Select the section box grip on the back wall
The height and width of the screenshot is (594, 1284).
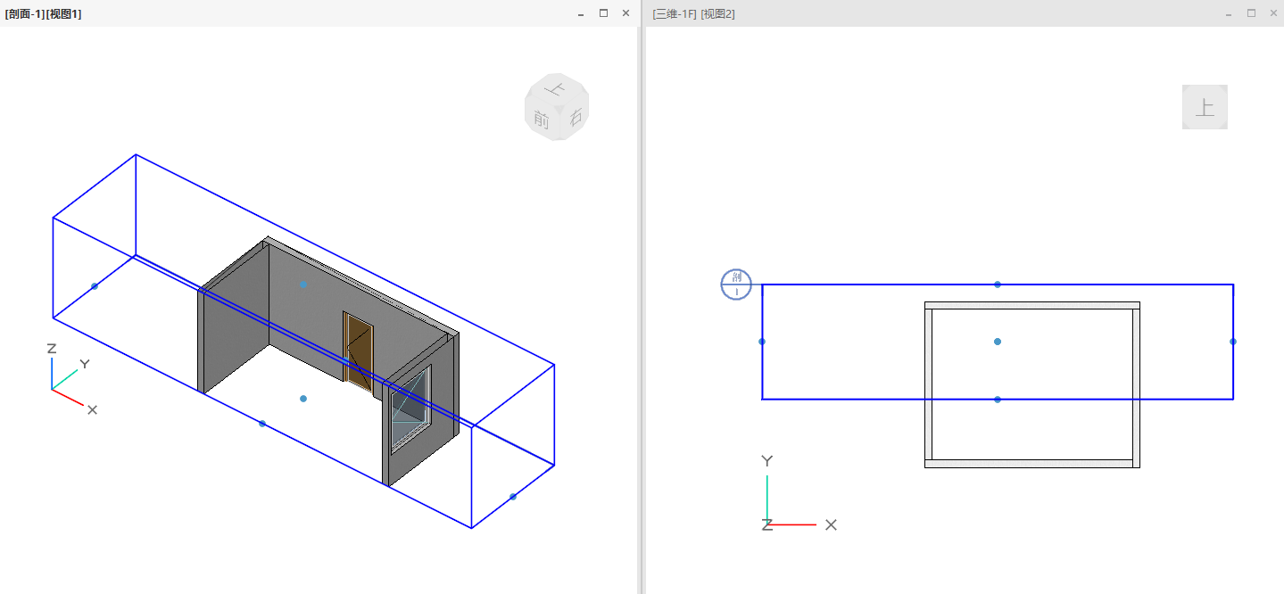click(303, 285)
